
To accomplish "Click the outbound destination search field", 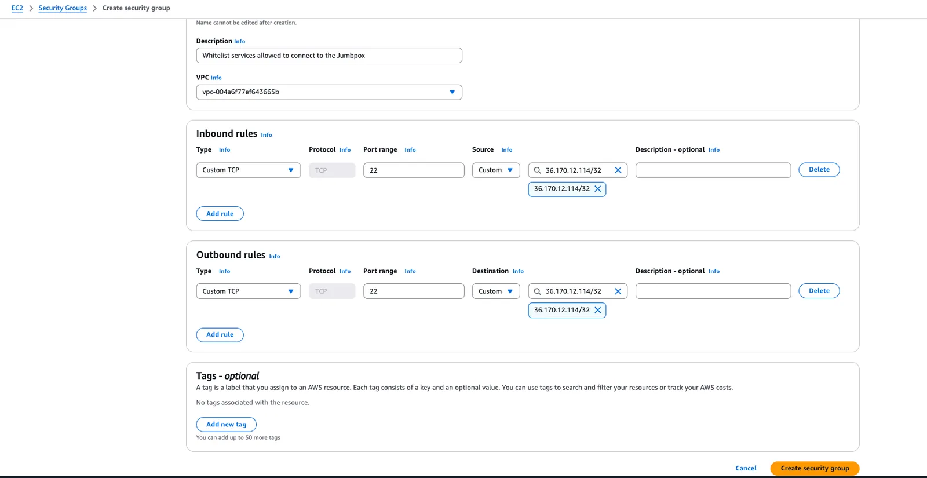I will pos(578,291).
